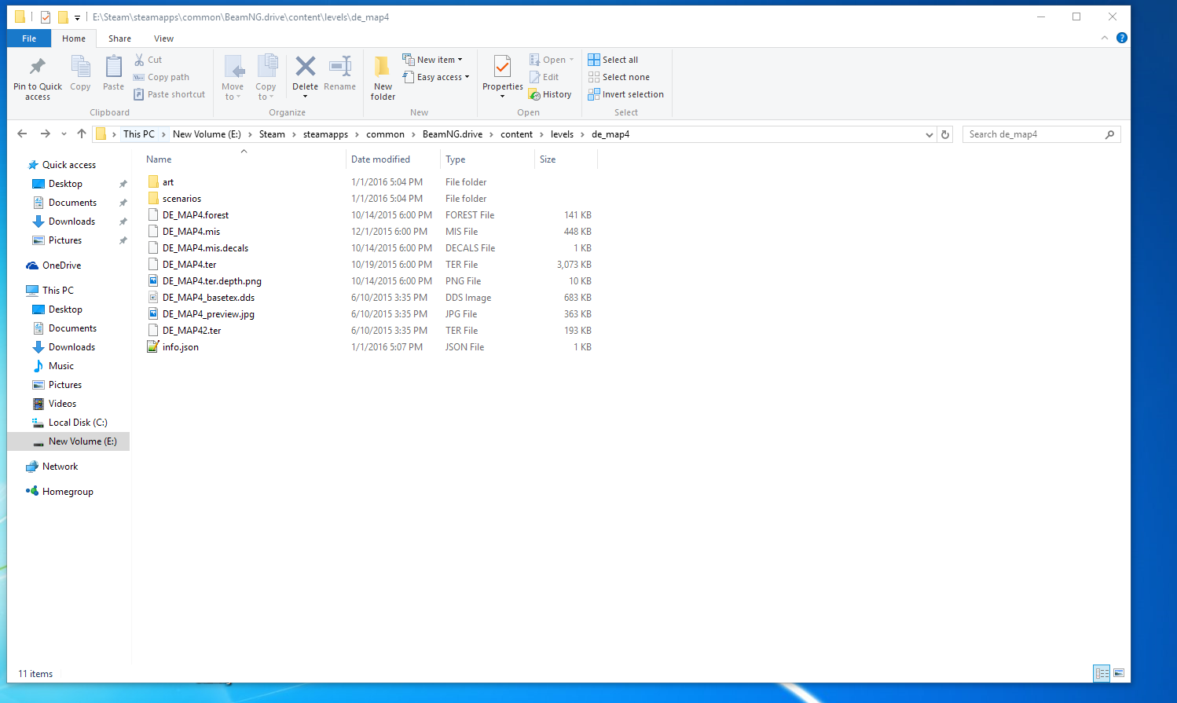Click the New folder icon

(x=383, y=66)
